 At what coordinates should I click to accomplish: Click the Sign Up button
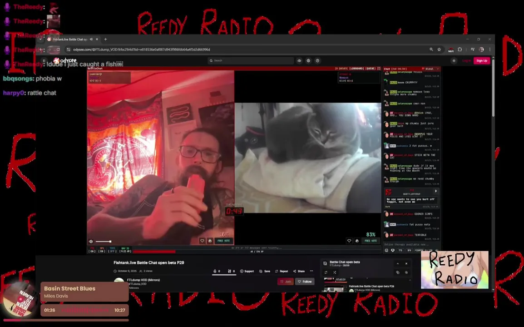(x=482, y=60)
